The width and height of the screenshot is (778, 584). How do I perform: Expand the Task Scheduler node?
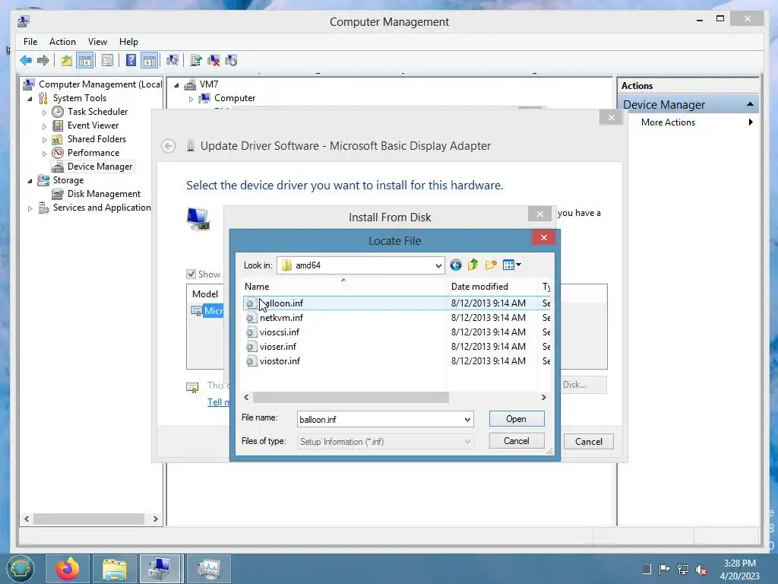(x=44, y=113)
